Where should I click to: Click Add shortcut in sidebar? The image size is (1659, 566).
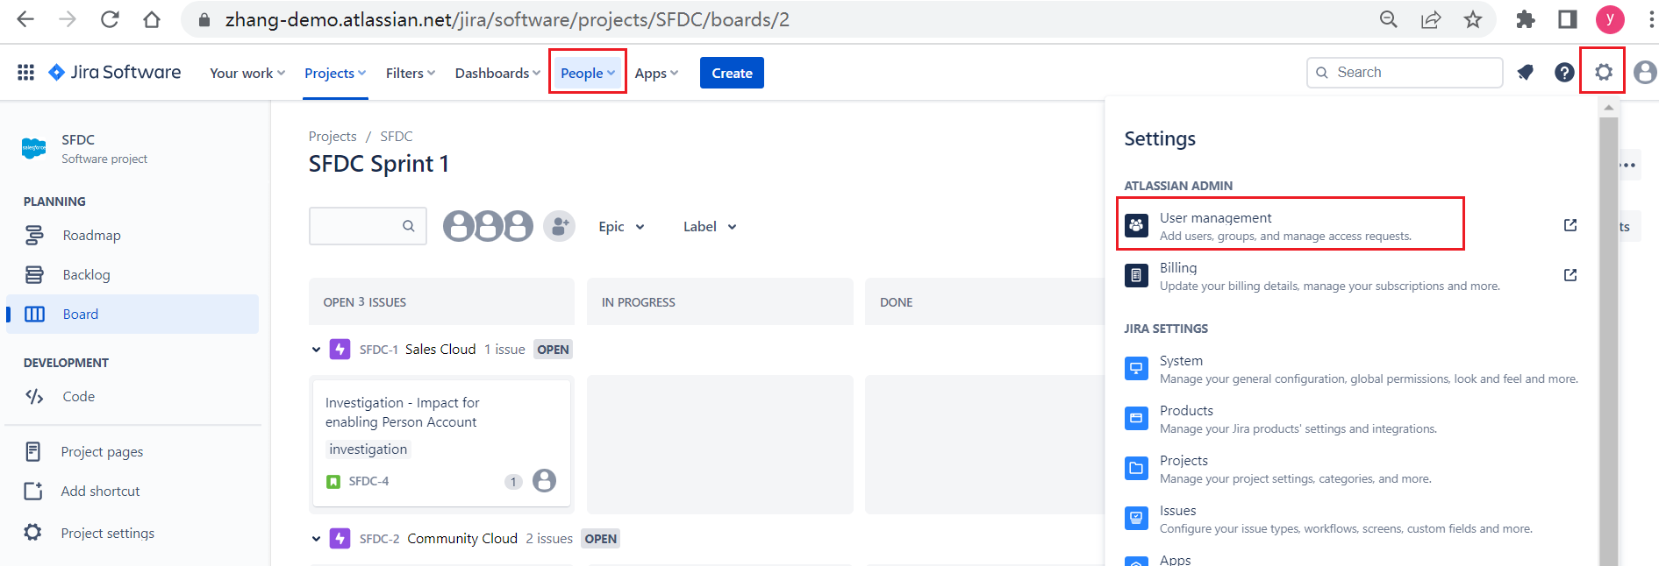click(132, 491)
